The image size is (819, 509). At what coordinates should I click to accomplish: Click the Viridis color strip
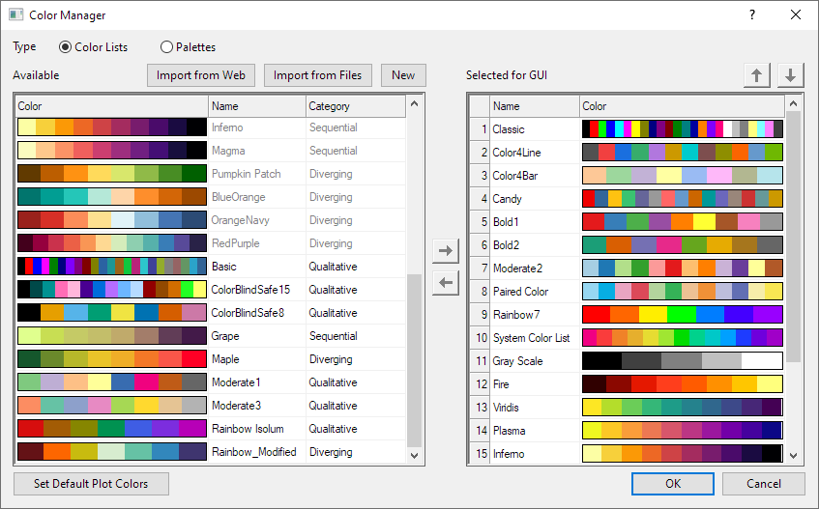[x=682, y=408]
